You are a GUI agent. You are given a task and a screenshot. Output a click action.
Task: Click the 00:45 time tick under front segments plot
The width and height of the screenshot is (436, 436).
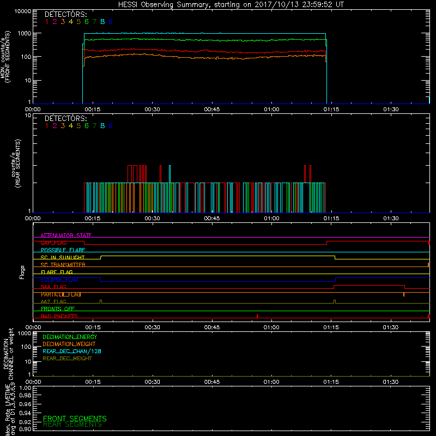pyautogui.click(x=212, y=110)
